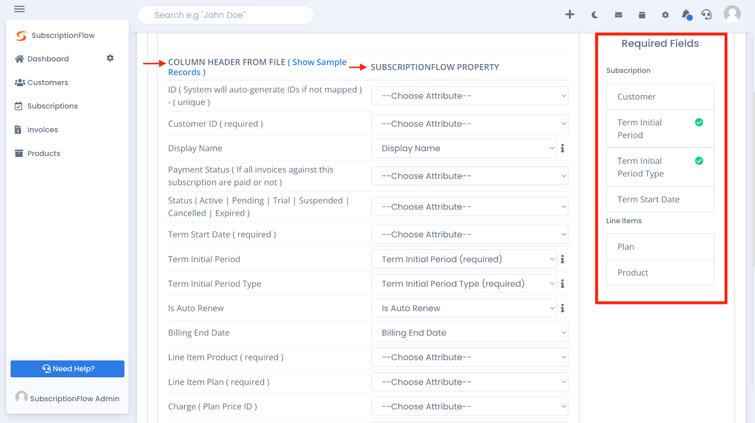Click SubscriptionFlow Admin user entry

(67, 398)
